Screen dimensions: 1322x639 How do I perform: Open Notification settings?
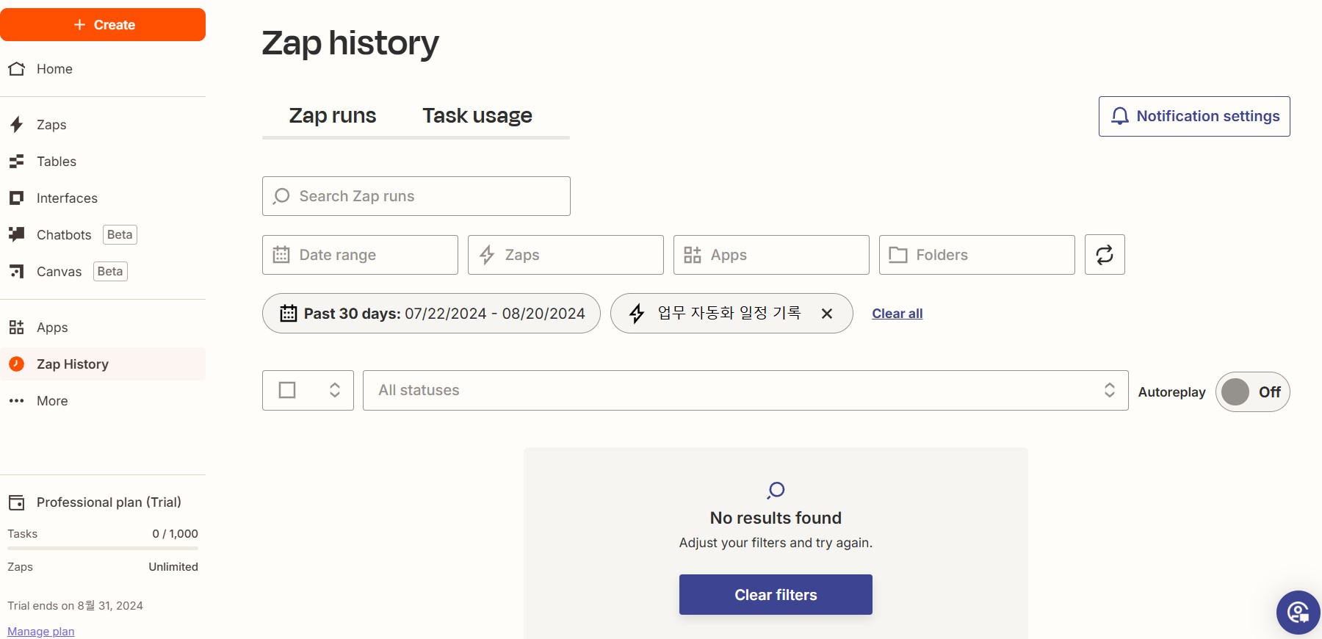pyautogui.click(x=1194, y=116)
